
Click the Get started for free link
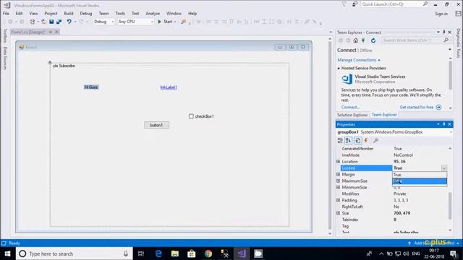pyautogui.click(x=417, y=108)
